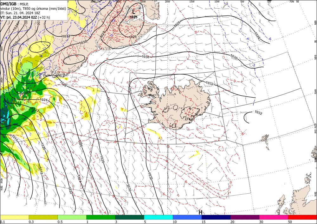Screen dimensions: 317x224
Task: Click the '5W' longitude label
Action: click(x=242, y=2)
